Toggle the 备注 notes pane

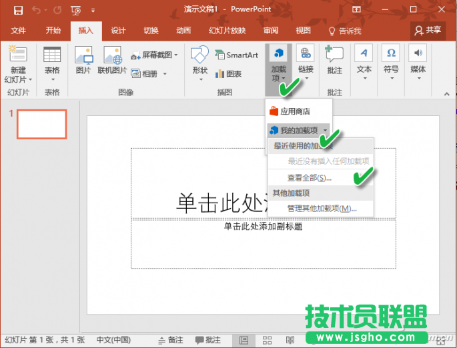[x=171, y=340]
